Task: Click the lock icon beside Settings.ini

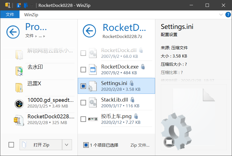Action: (x=131, y=83)
